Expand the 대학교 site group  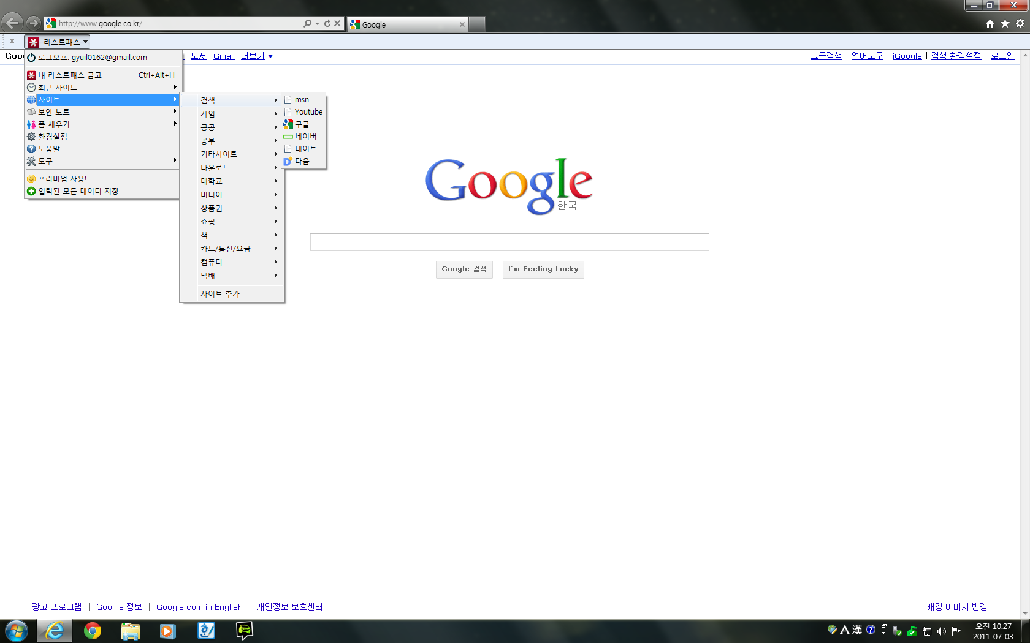232,181
